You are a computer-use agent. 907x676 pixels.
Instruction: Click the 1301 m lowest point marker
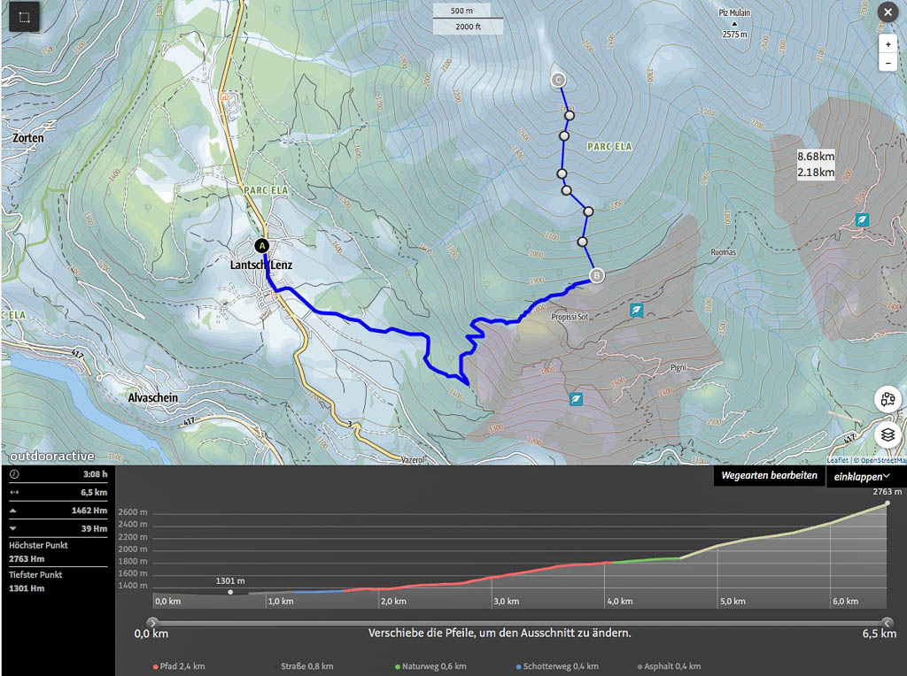230,592
